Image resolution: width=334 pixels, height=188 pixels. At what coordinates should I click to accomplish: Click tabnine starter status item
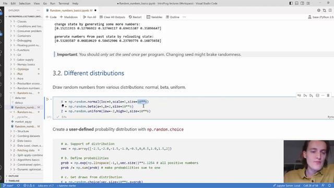click(x=66, y=186)
